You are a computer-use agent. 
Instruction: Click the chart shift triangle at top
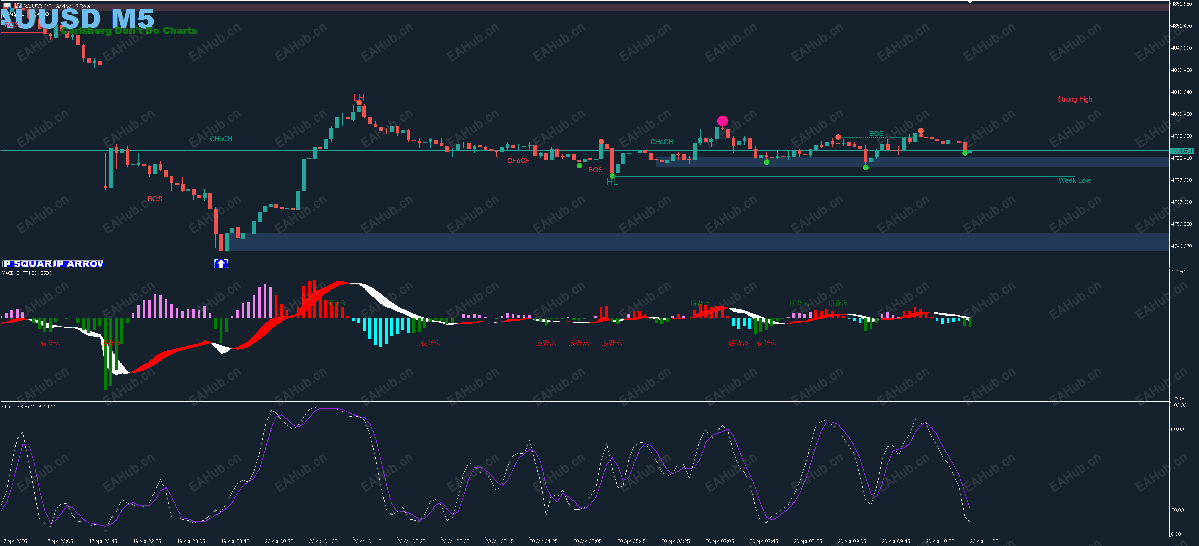point(970,2)
